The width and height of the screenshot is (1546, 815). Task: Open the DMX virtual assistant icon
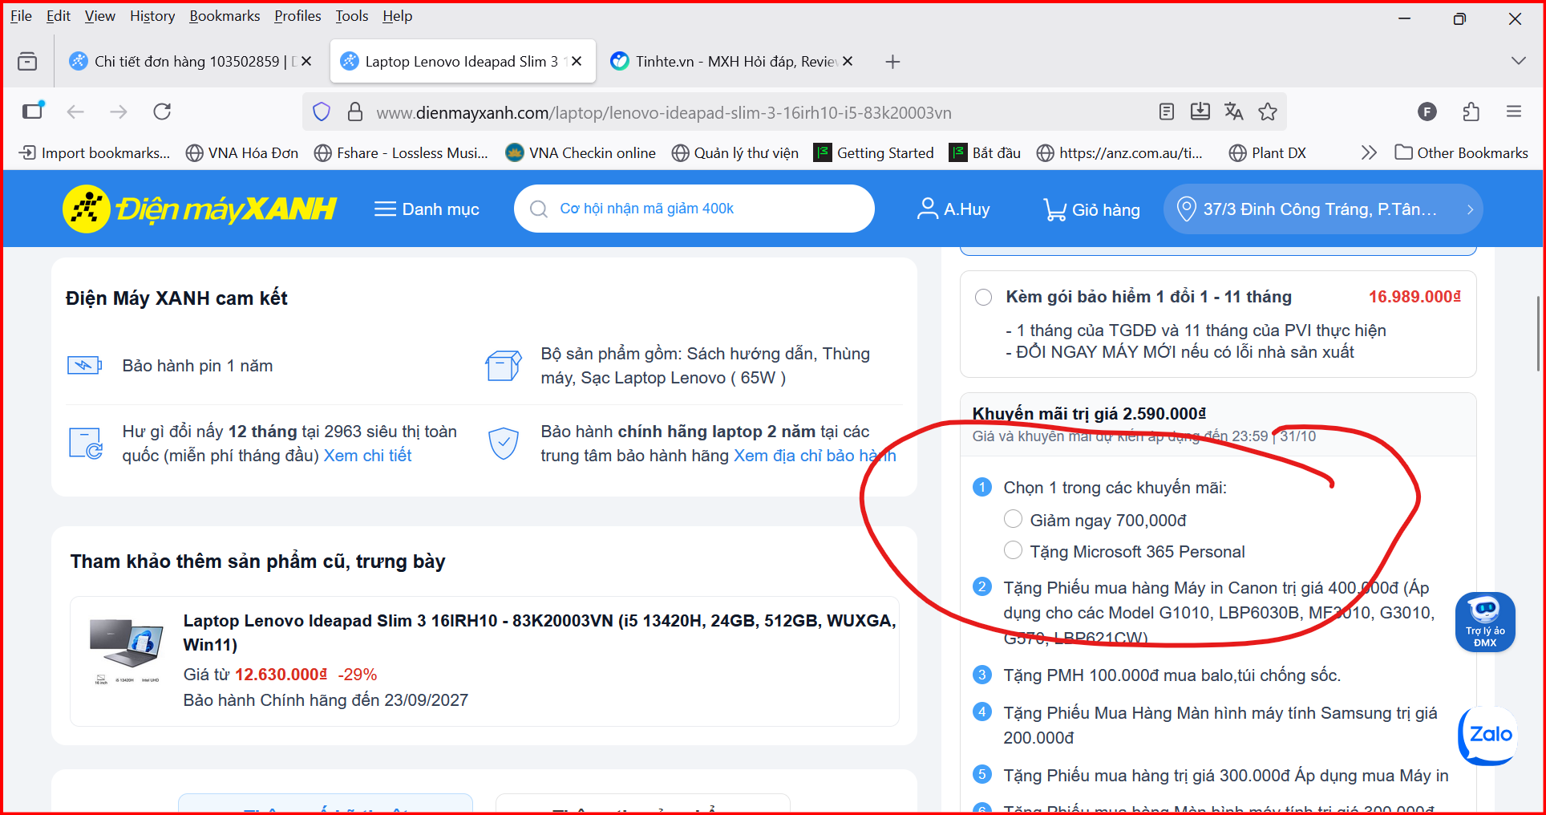[x=1484, y=622]
